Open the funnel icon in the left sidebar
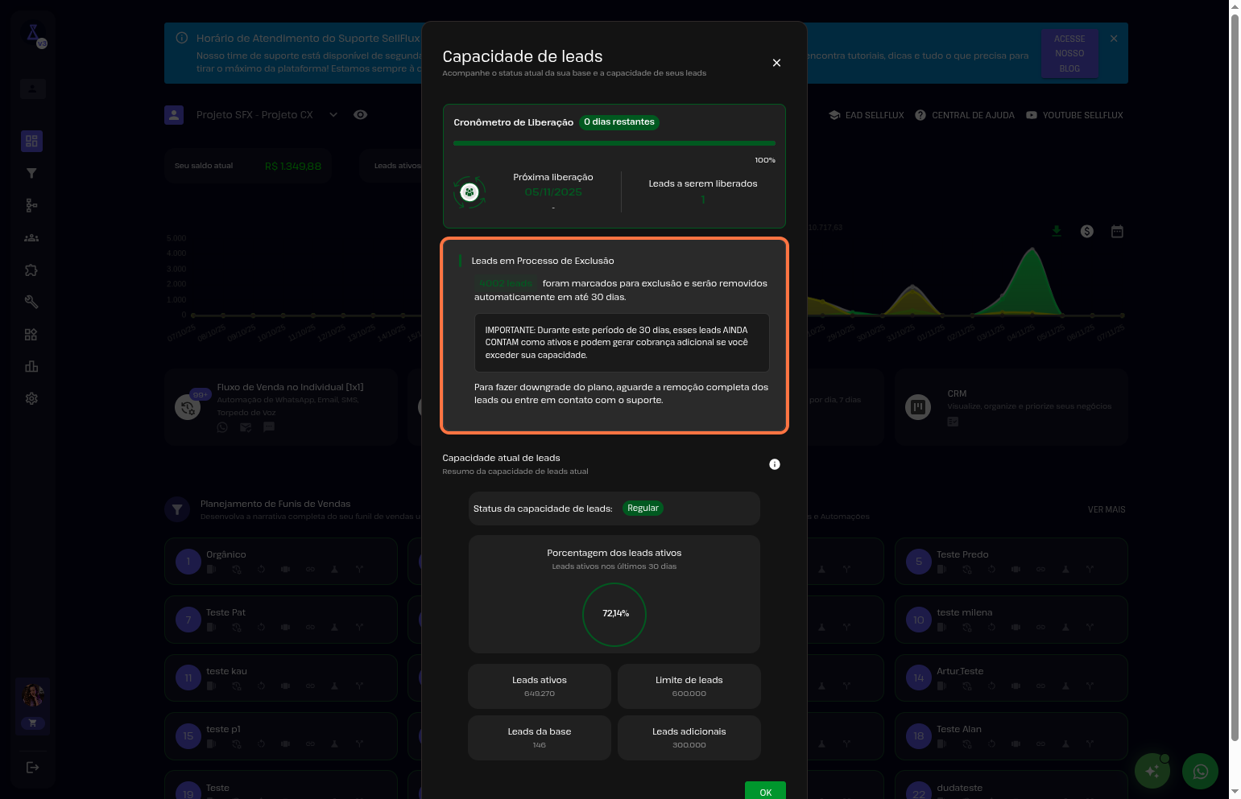Image resolution: width=1241 pixels, height=799 pixels. 31,174
